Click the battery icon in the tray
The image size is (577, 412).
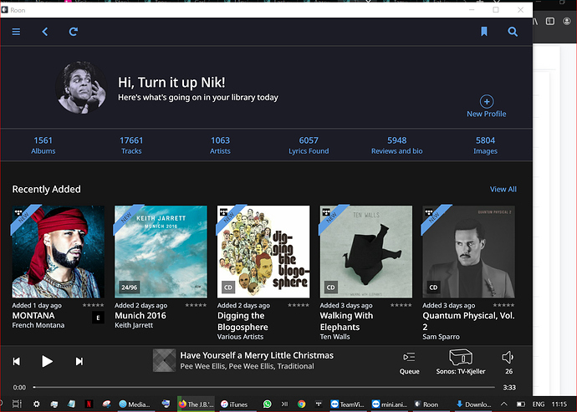(521, 404)
